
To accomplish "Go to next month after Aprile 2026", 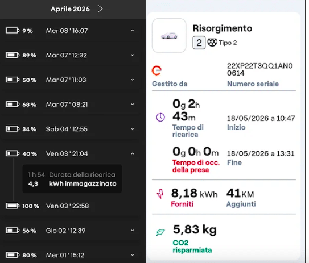I will (x=100, y=9).
